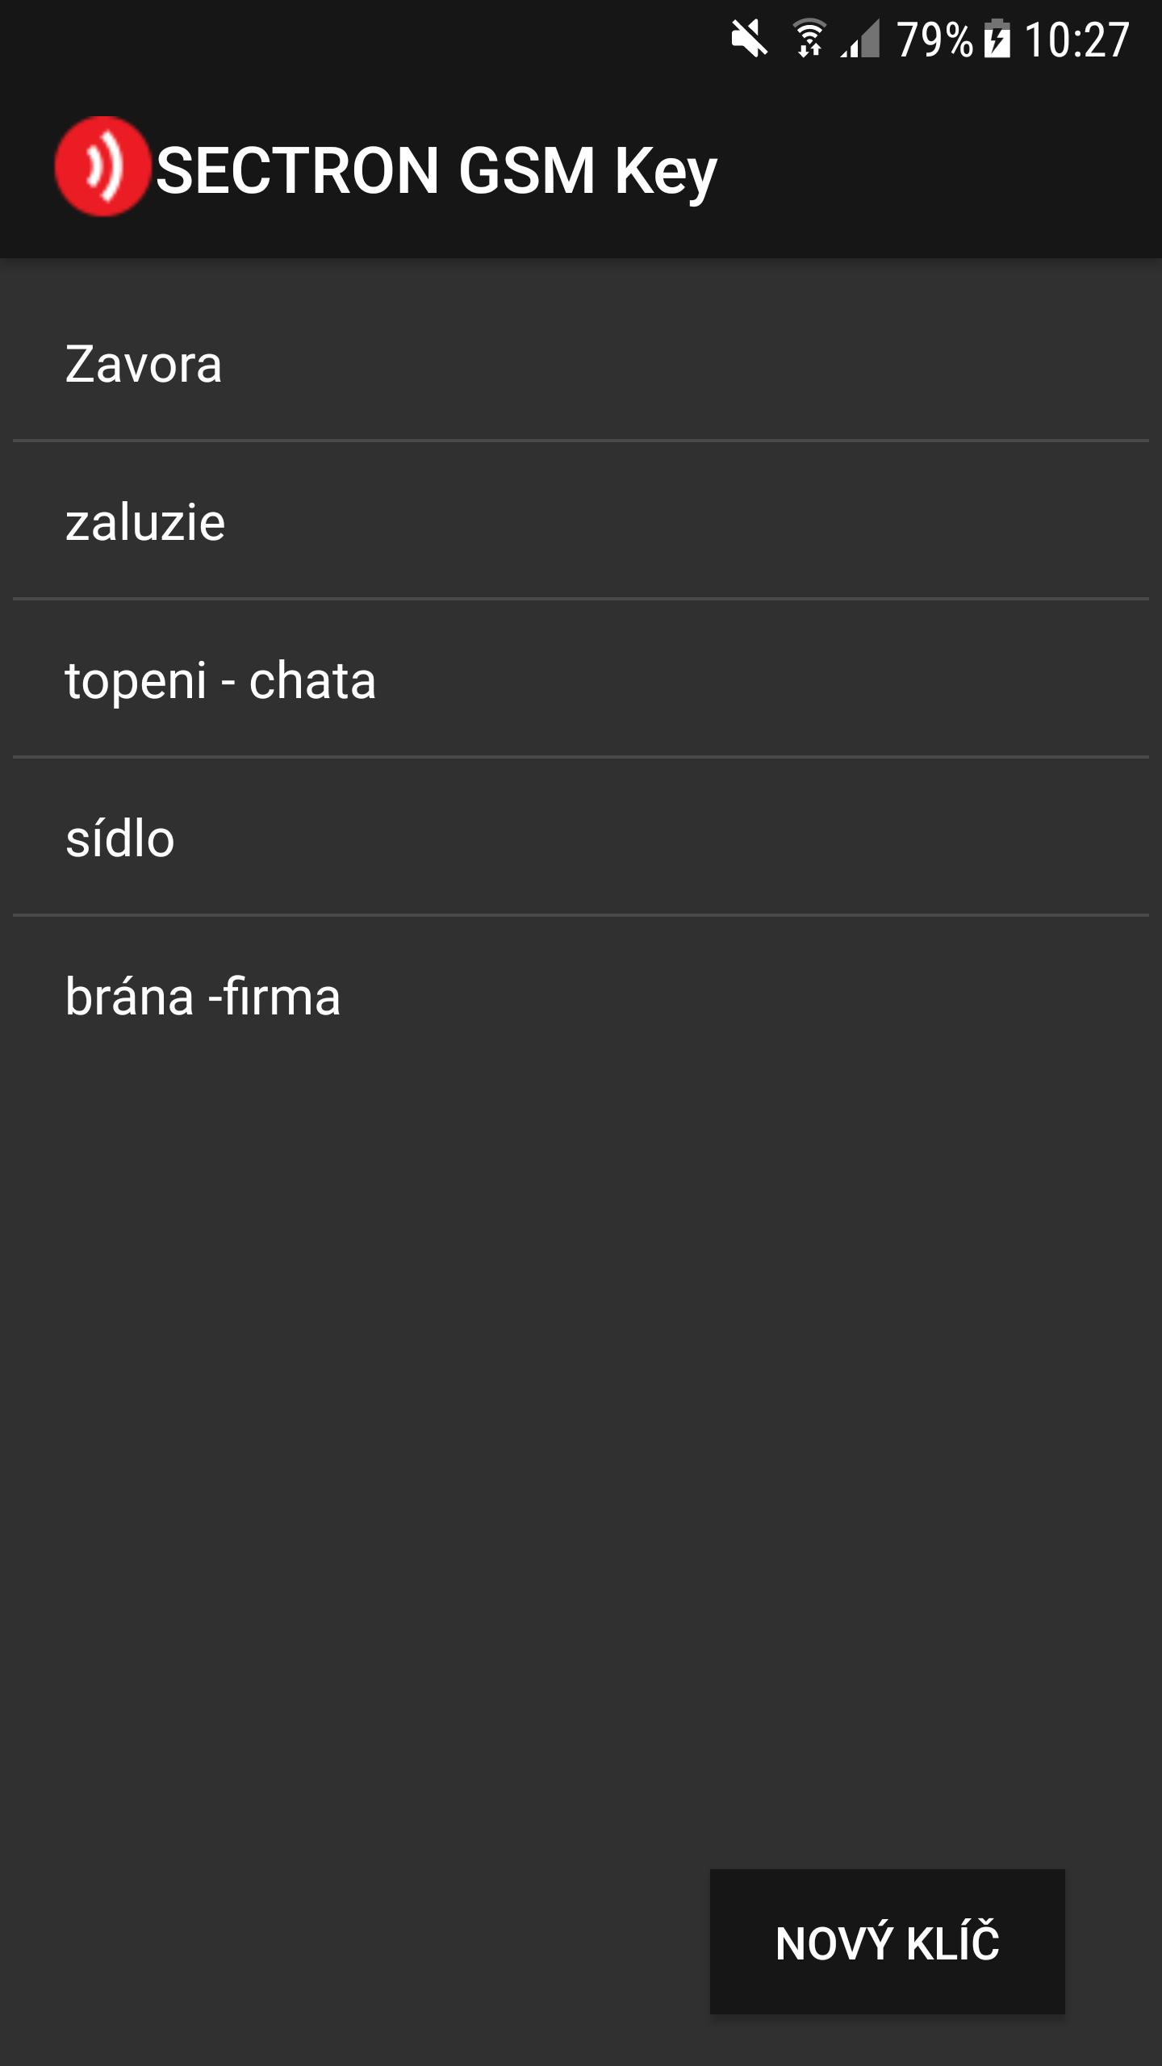Tap the divider line beneath Zavora
The height and width of the screenshot is (2066, 1162).
click(581, 441)
